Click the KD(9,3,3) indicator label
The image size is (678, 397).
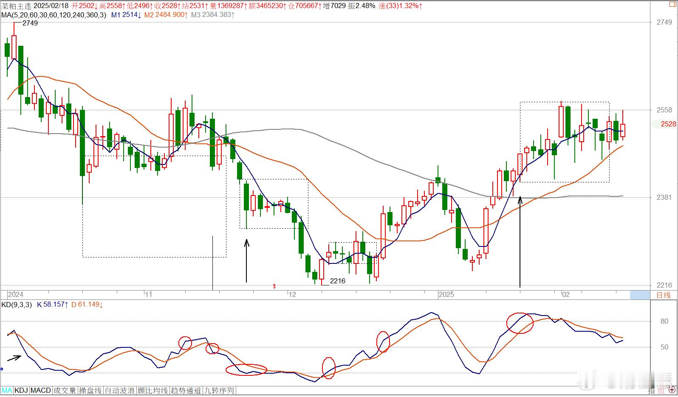point(17,305)
